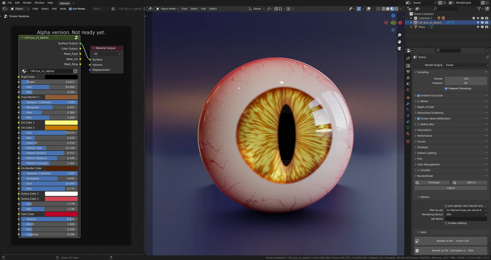Open the Material properties tab
This screenshot has height=260, width=491.
coord(408,134)
